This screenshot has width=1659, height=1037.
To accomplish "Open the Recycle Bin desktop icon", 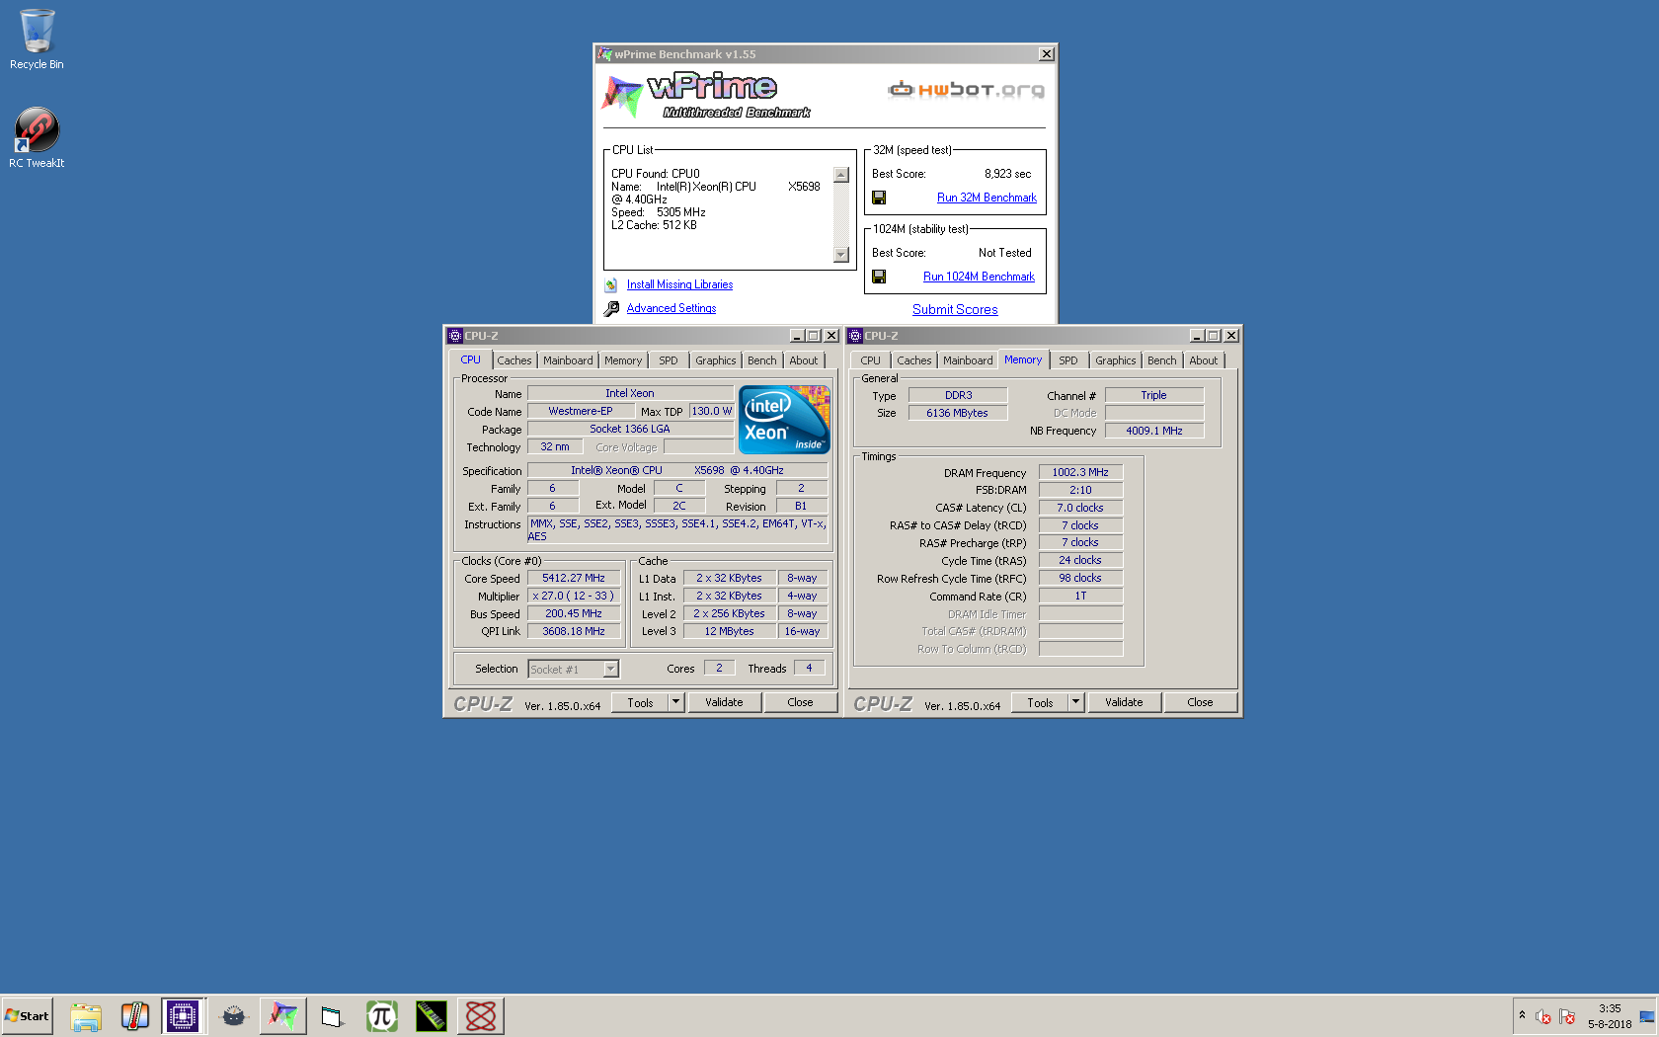I will (37, 40).
